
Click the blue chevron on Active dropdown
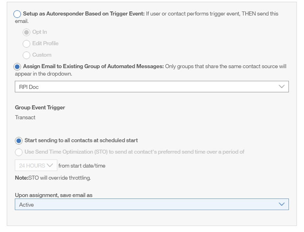click(x=281, y=205)
